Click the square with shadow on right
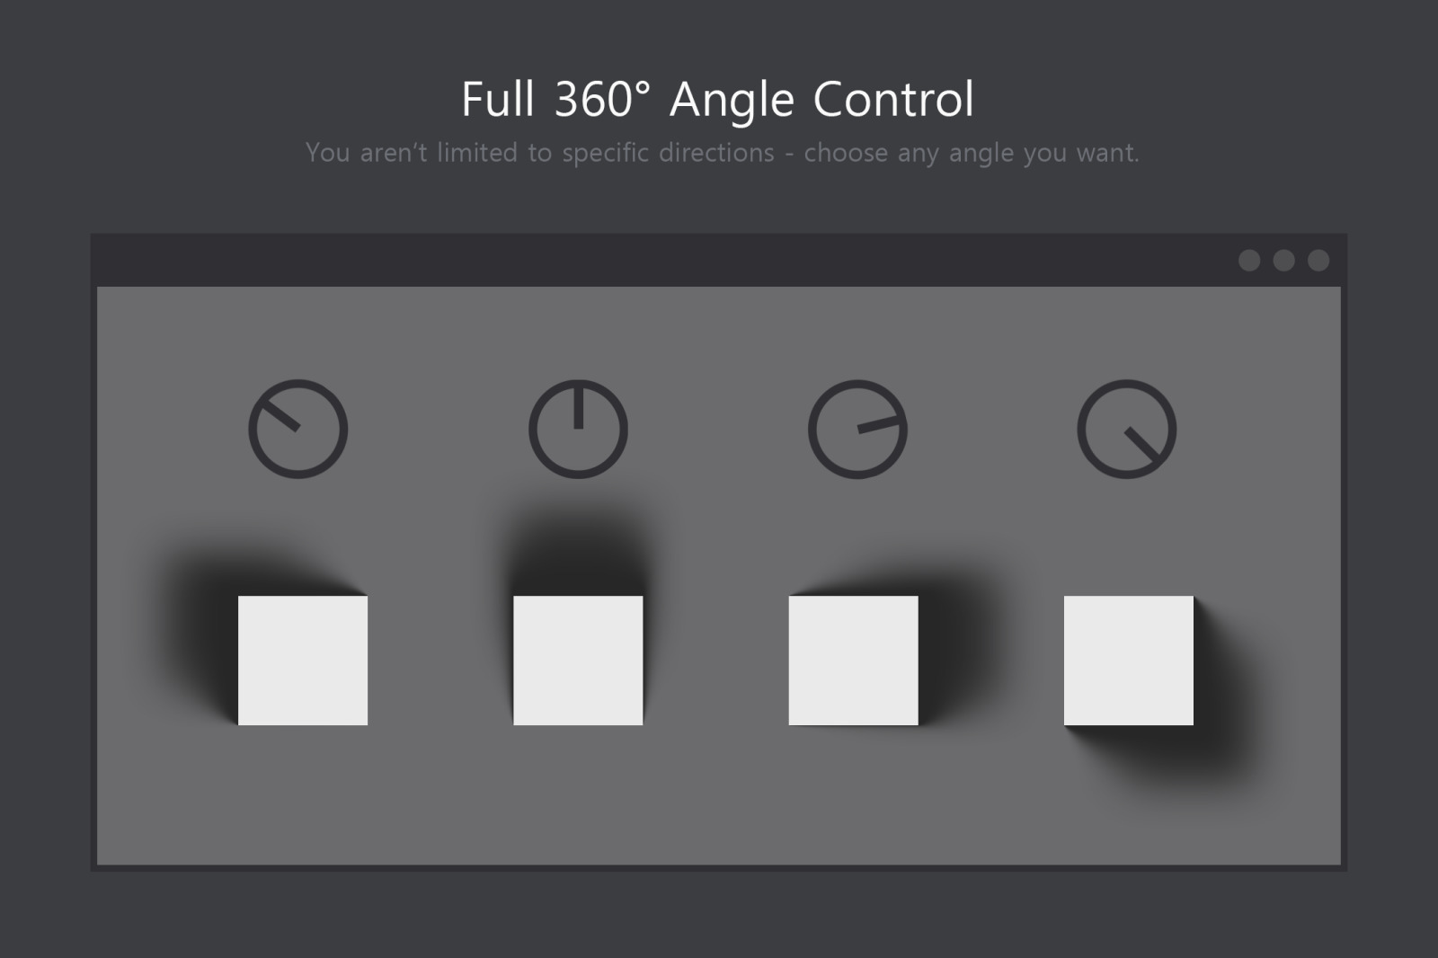1438x958 pixels. 853,661
